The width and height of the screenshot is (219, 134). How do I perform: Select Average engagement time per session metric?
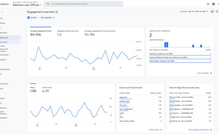(100, 33)
